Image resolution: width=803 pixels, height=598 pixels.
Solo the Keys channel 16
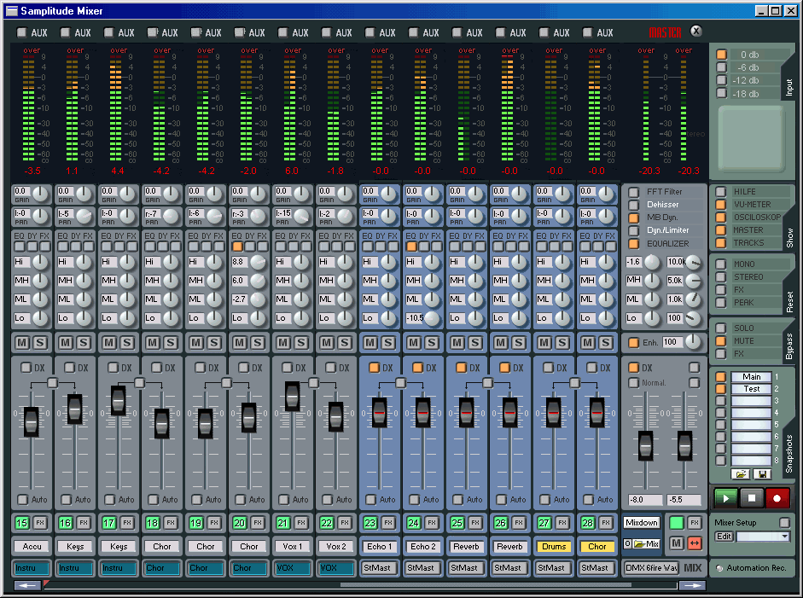coord(83,342)
